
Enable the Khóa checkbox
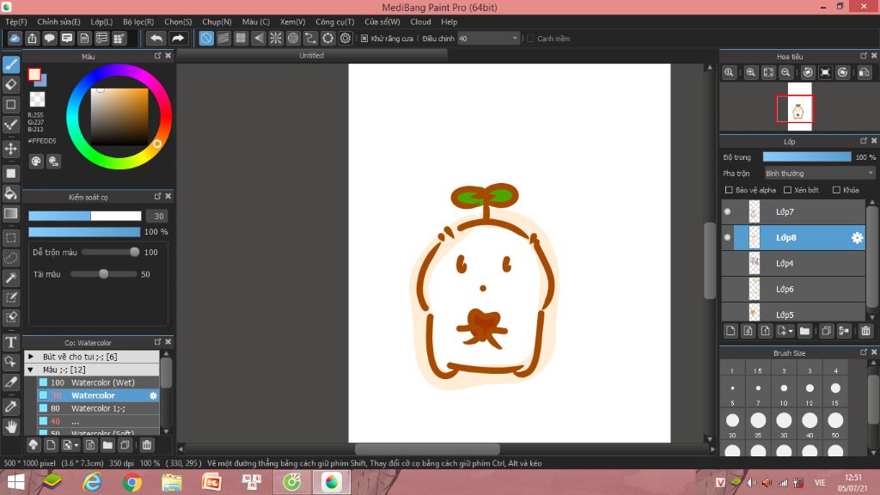tap(836, 190)
